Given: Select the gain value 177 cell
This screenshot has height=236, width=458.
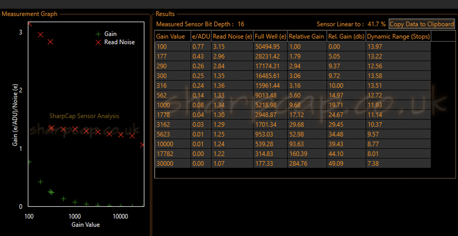Looking at the screenshot, I should pyautogui.click(x=173, y=56).
